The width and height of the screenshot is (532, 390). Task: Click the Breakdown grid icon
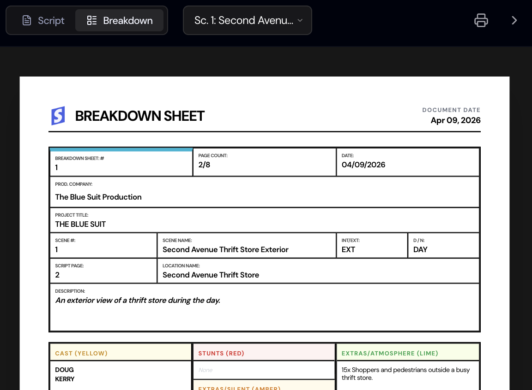91,20
